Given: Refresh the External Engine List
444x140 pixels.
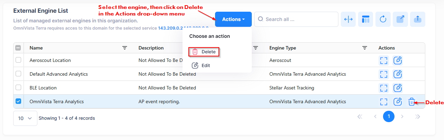Looking at the screenshot, I should 383,19.
